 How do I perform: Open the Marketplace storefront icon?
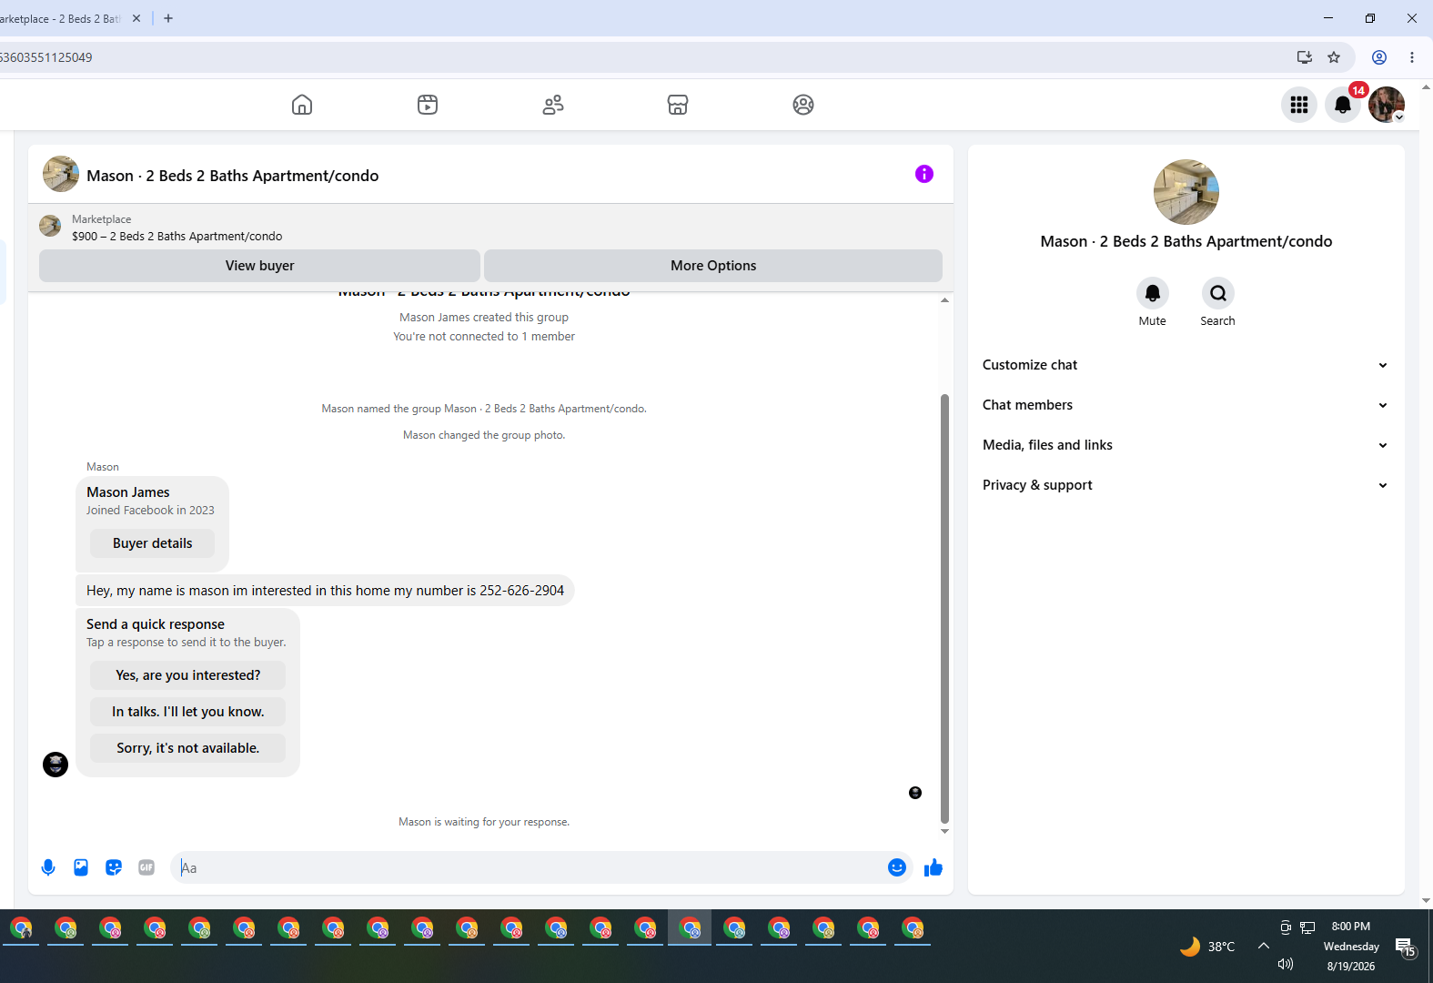[x=678, y=105]
